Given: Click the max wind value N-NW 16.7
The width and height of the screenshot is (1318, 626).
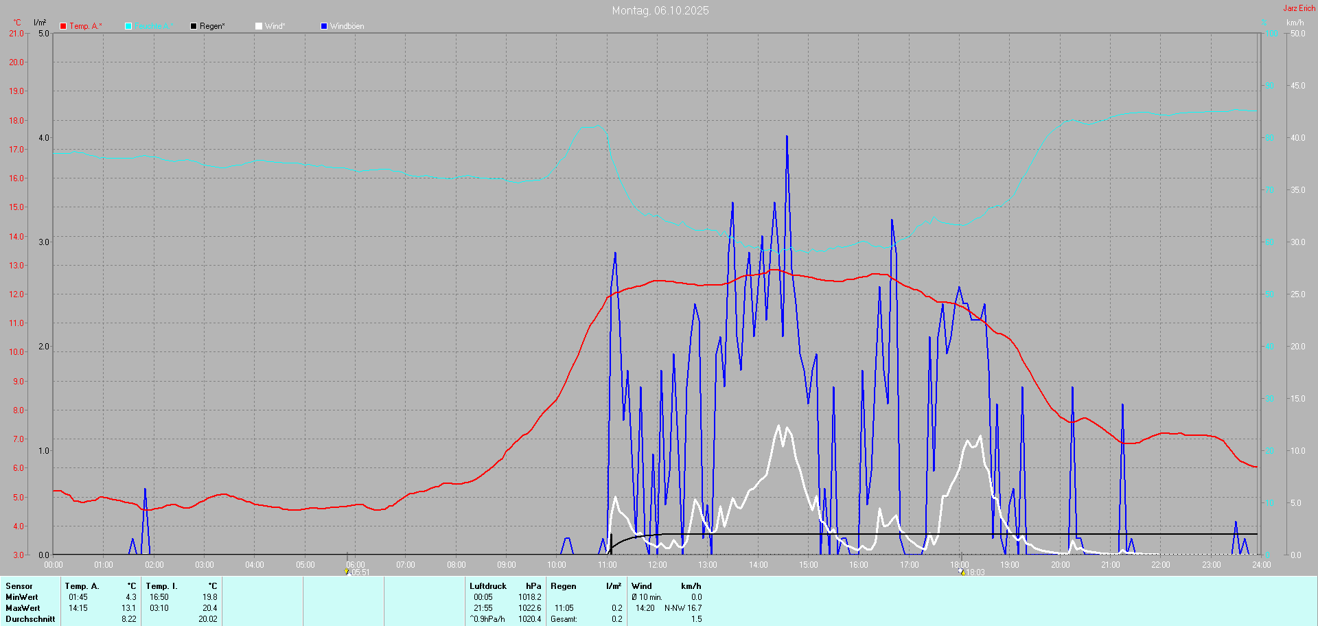Looking at the screenshot, I should click(x=683, y=608).
